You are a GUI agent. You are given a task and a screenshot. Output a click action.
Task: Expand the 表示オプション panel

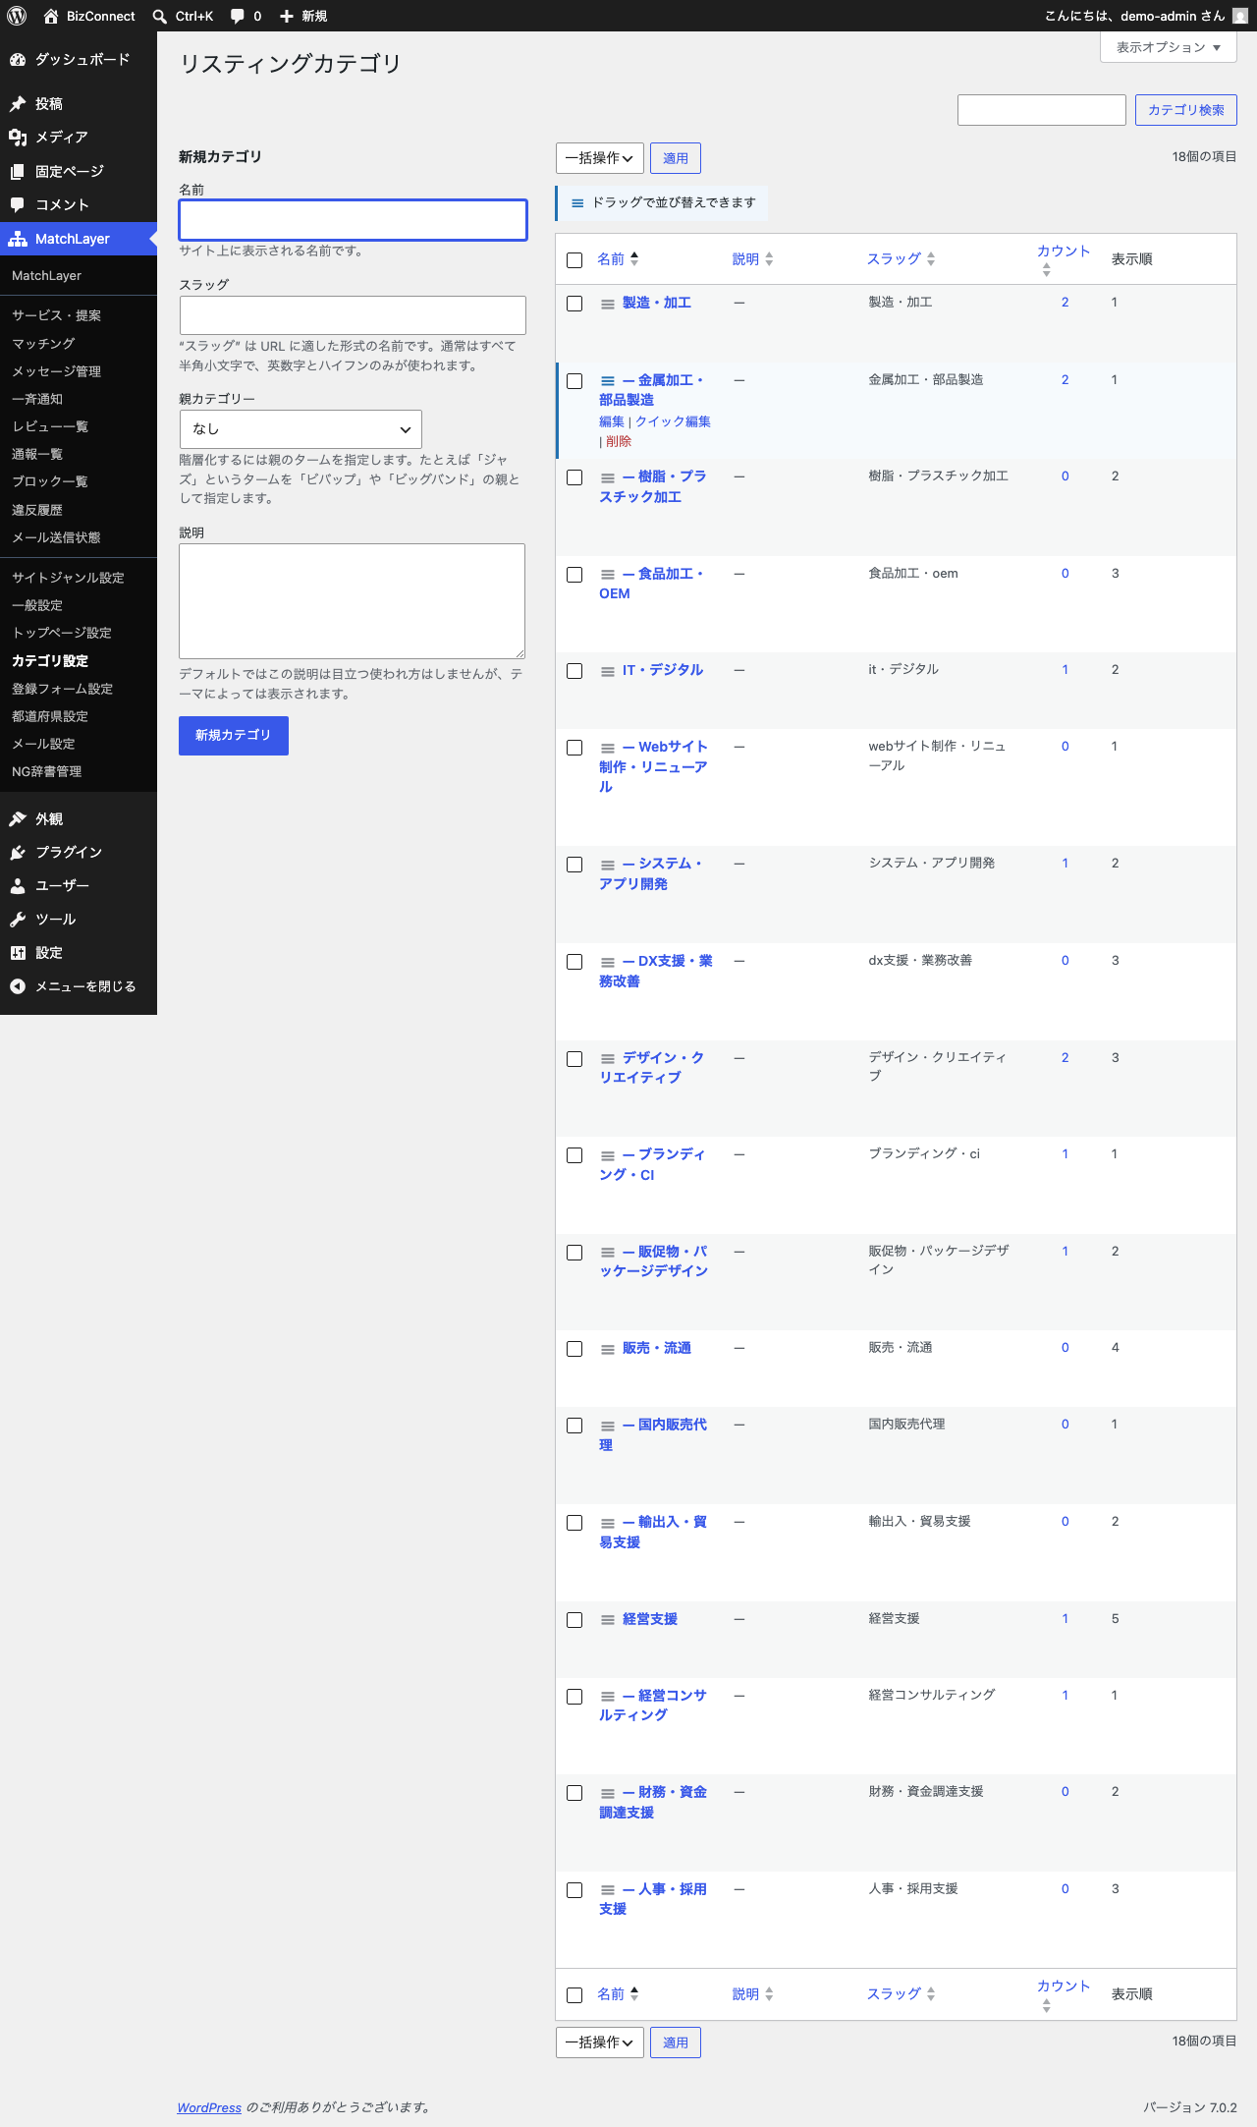click(1168, 47)
